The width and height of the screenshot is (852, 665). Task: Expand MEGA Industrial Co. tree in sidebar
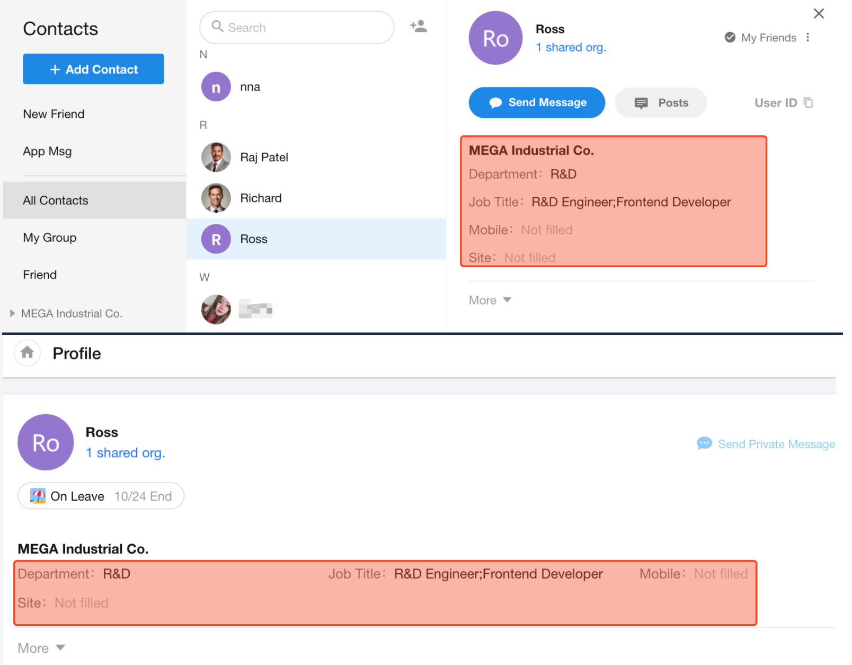[12, 313]
